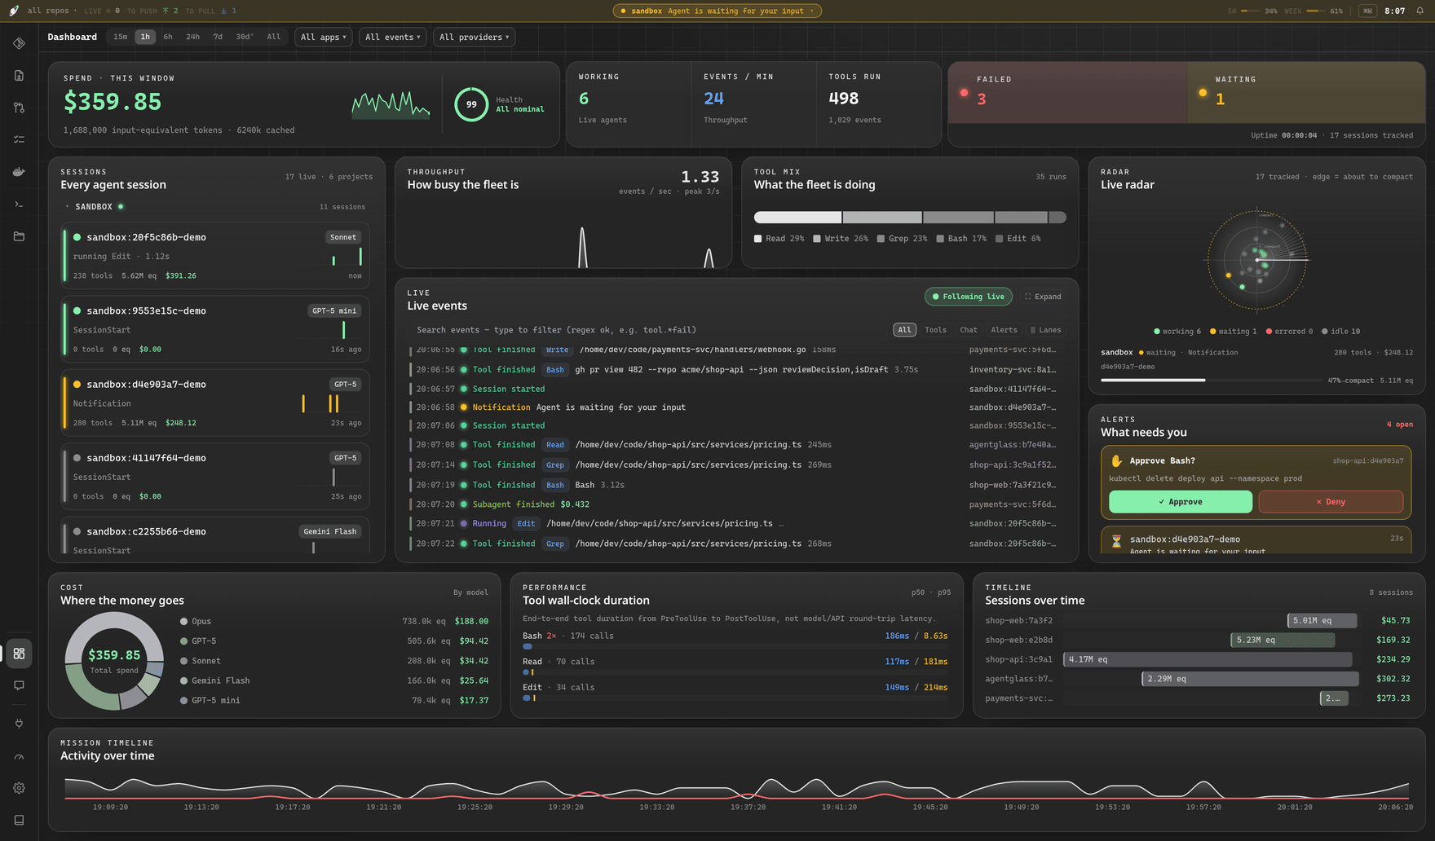
Task: Filter live events by Chat tab
Action: coord(969,330)
